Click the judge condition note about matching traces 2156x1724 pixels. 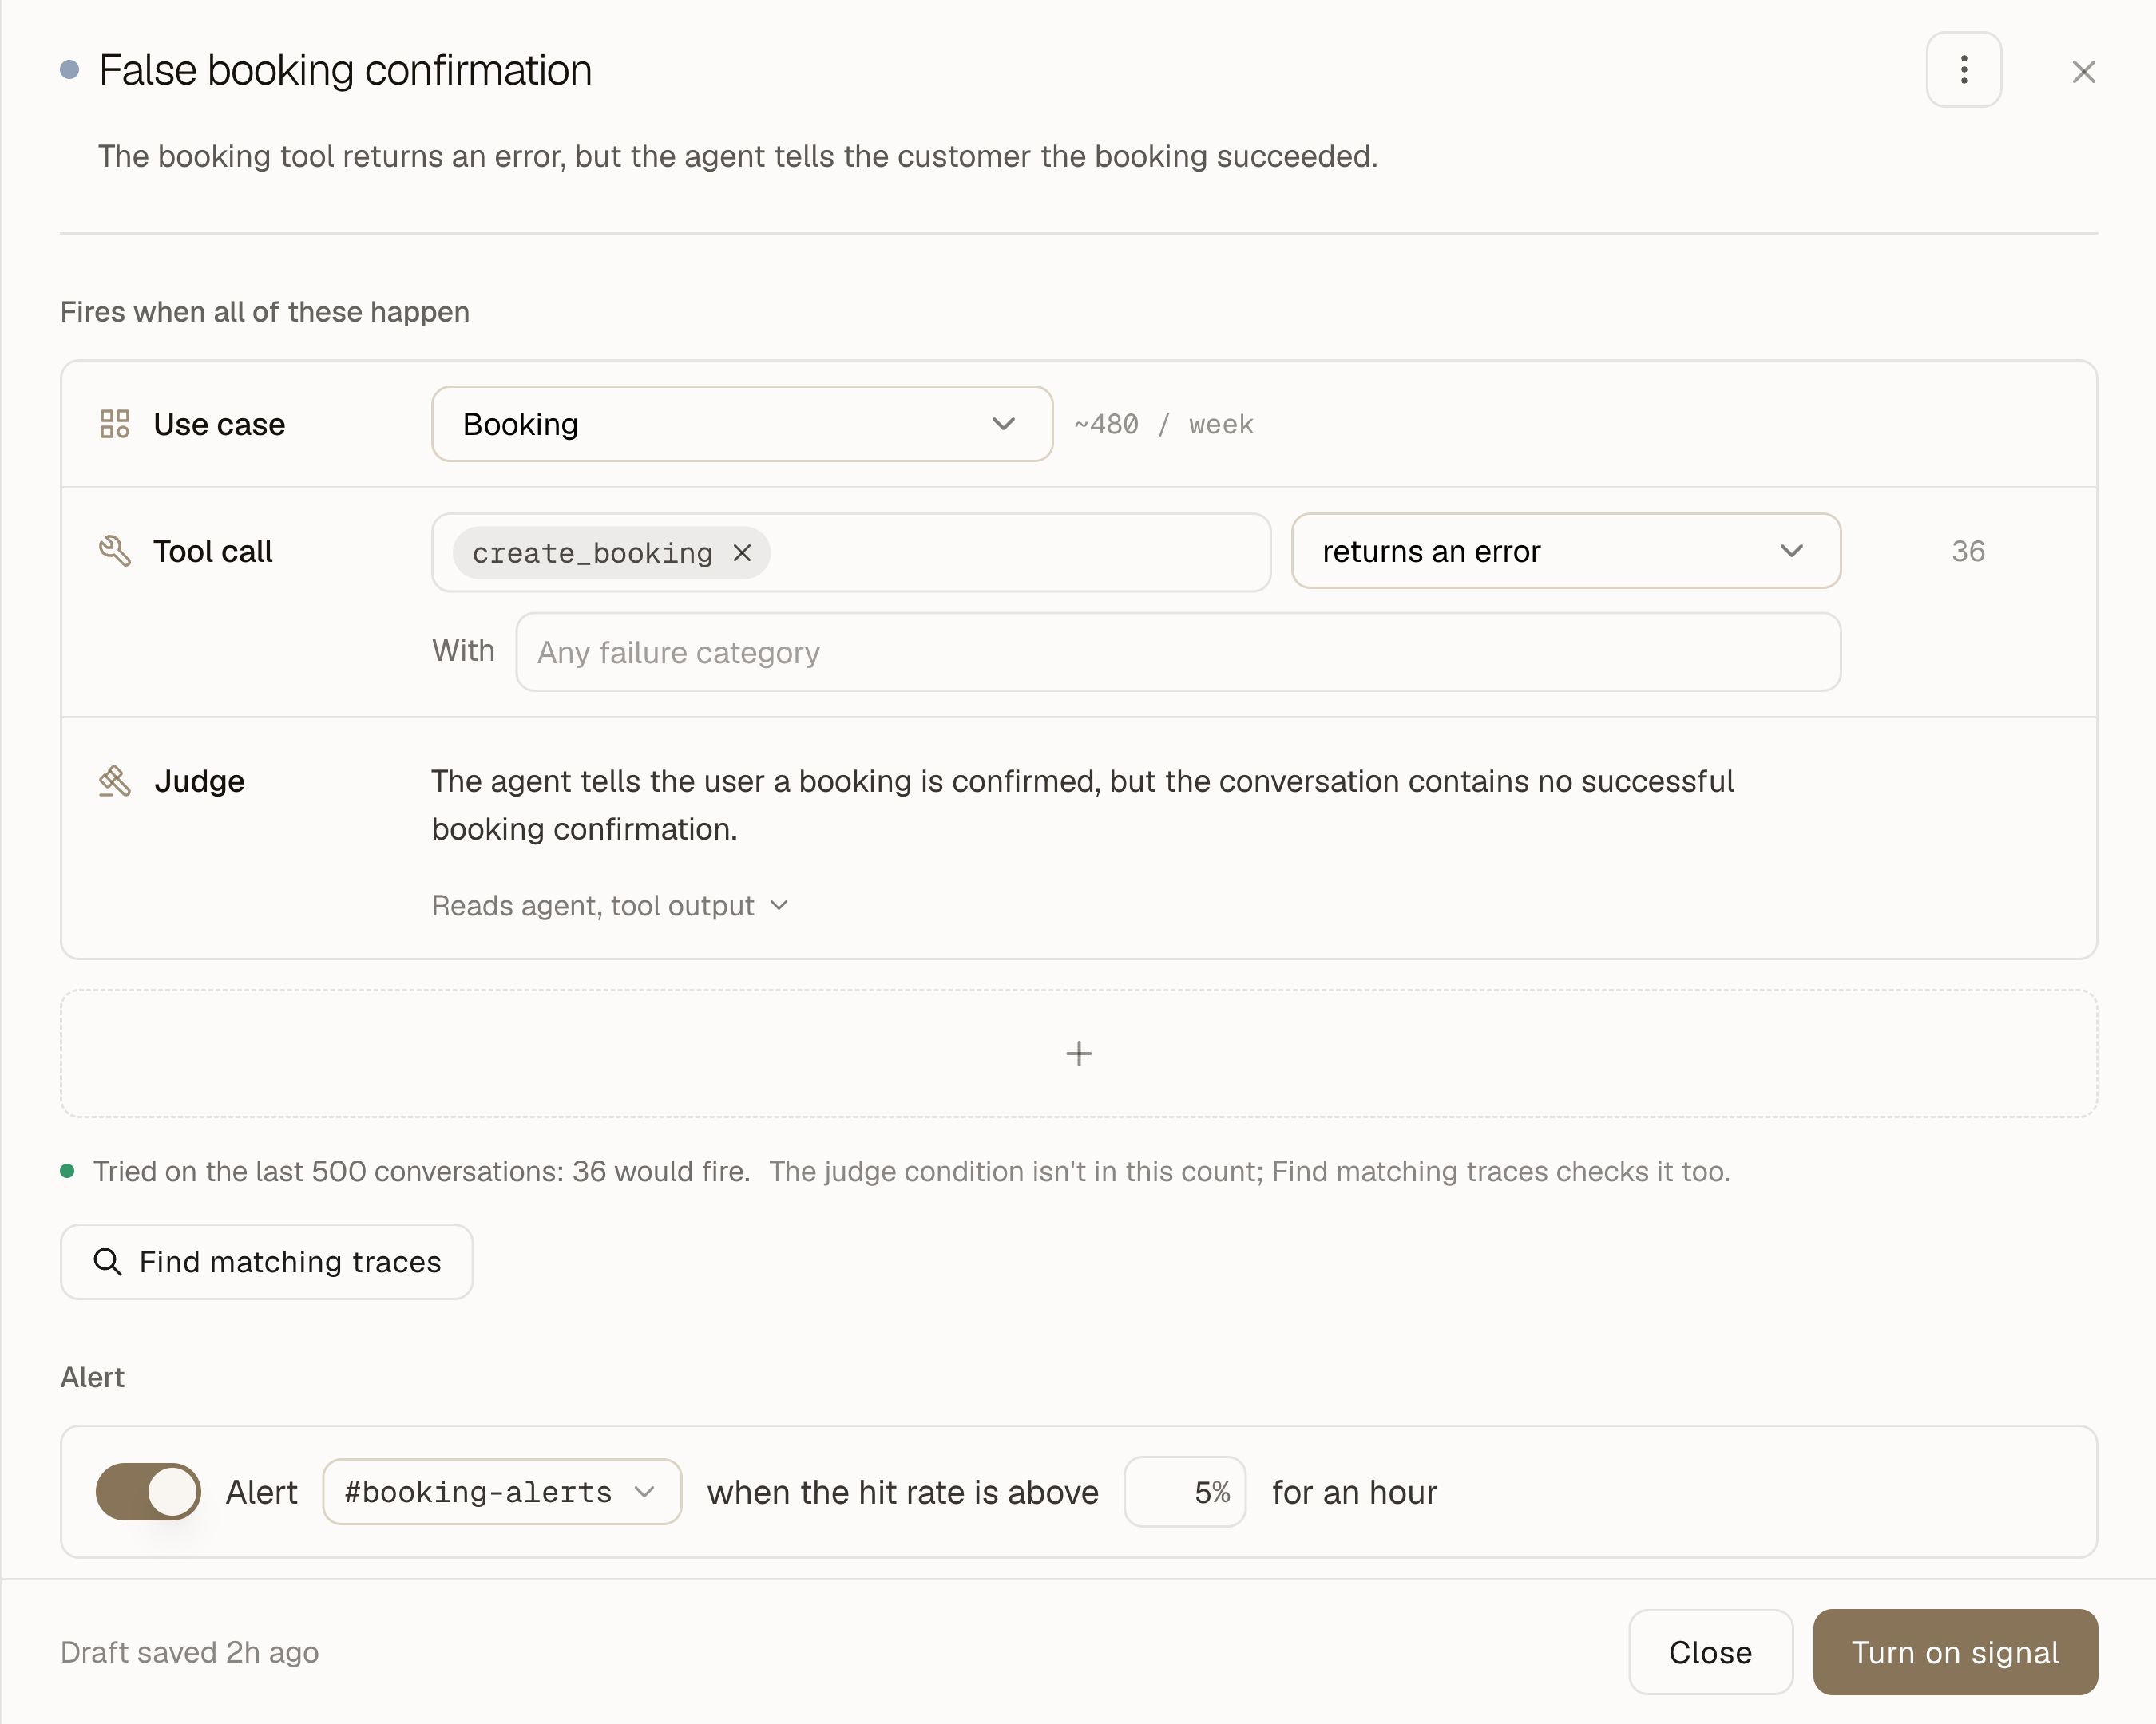pos(1249,1172)
